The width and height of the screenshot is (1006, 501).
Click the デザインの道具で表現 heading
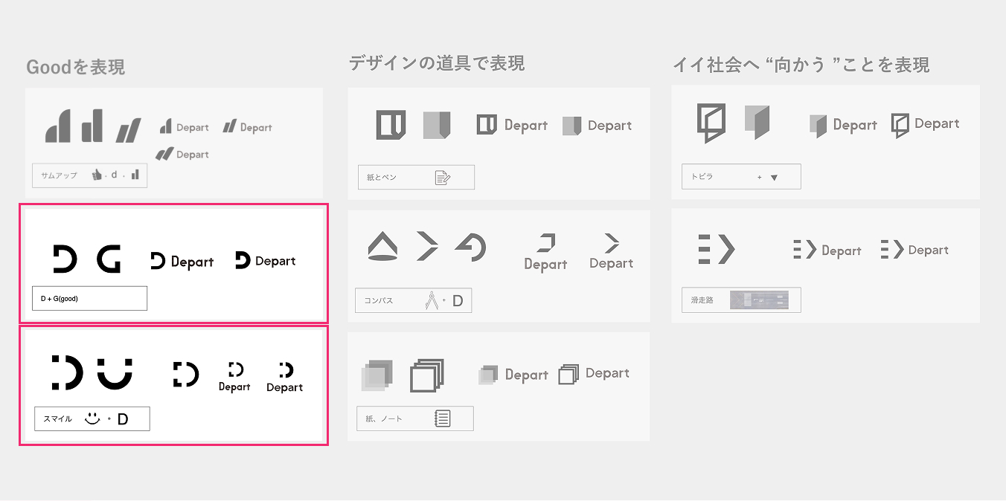point(437,63)
